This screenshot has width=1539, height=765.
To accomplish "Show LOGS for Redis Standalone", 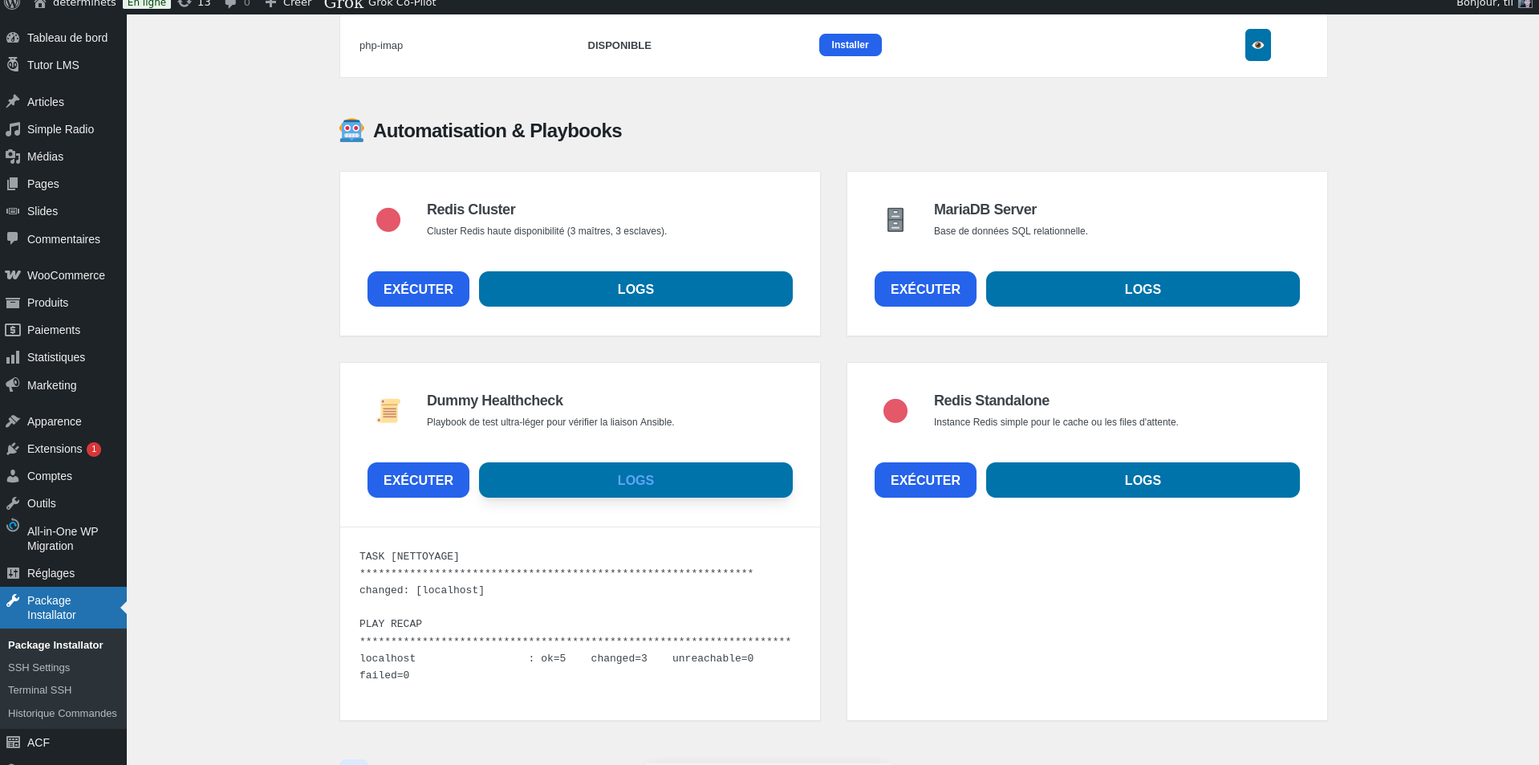I will [1143, 480].
